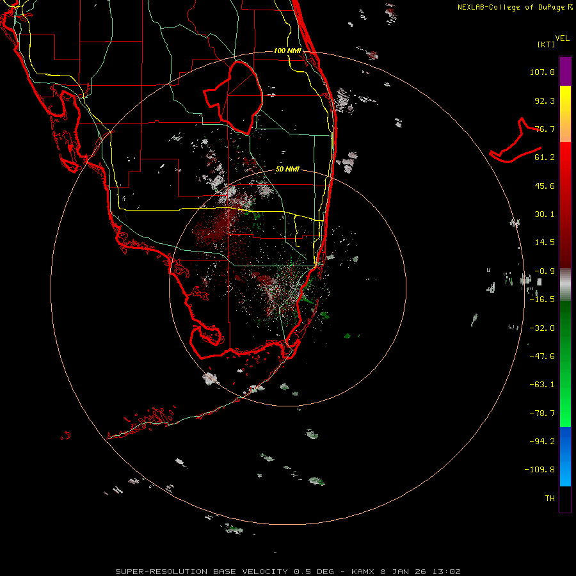Select the -32.0 velocity scale label
Screen dimensions: 576x576
coord(542,328)
